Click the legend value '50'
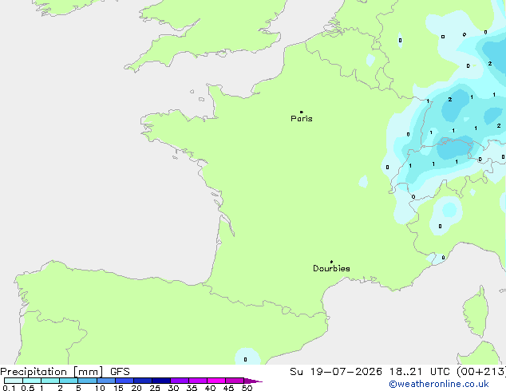The width and height of the screenshot is (506, 391). [x=247, y=388]
